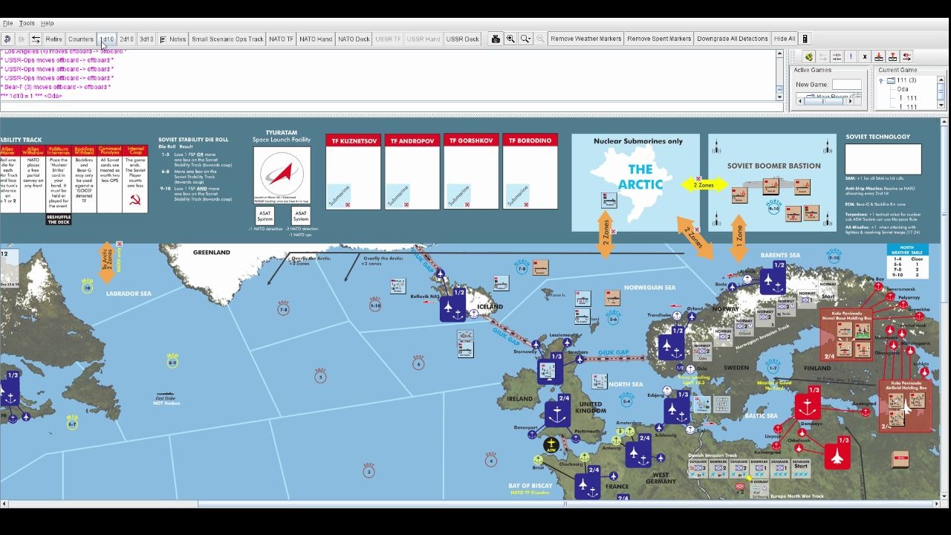Click the greyed swap arrows server icon
951x535 pixels.
[x=823, y=56]
